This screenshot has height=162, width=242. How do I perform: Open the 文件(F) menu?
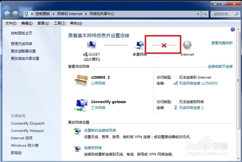point(11,23)
